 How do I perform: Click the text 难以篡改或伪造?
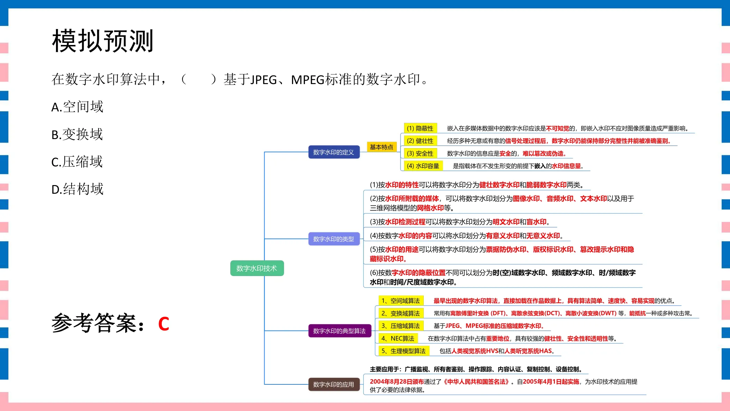click(x=544, y=153)
